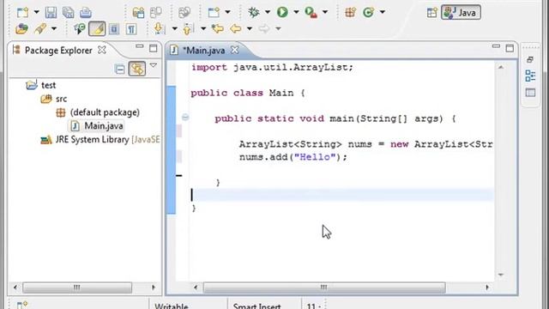Click the Run External Tools icon
The height and width of the screenshot is (309, 549).
point(311,12)
